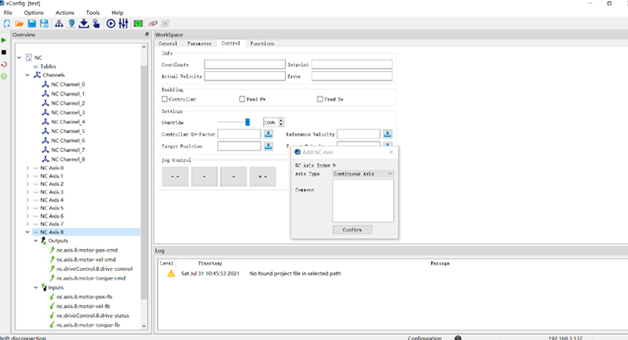Click the Open folder toolbar icon
This screenshot has width=628, height=340.
(x=19, y=24)
